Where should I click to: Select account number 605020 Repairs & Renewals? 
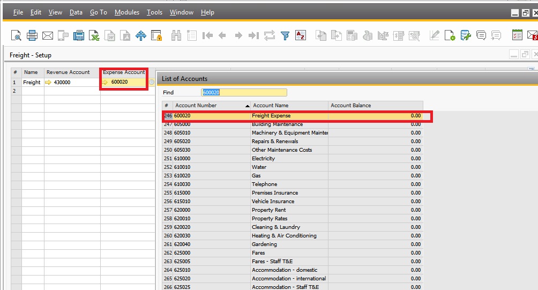(x=293, y=142)
